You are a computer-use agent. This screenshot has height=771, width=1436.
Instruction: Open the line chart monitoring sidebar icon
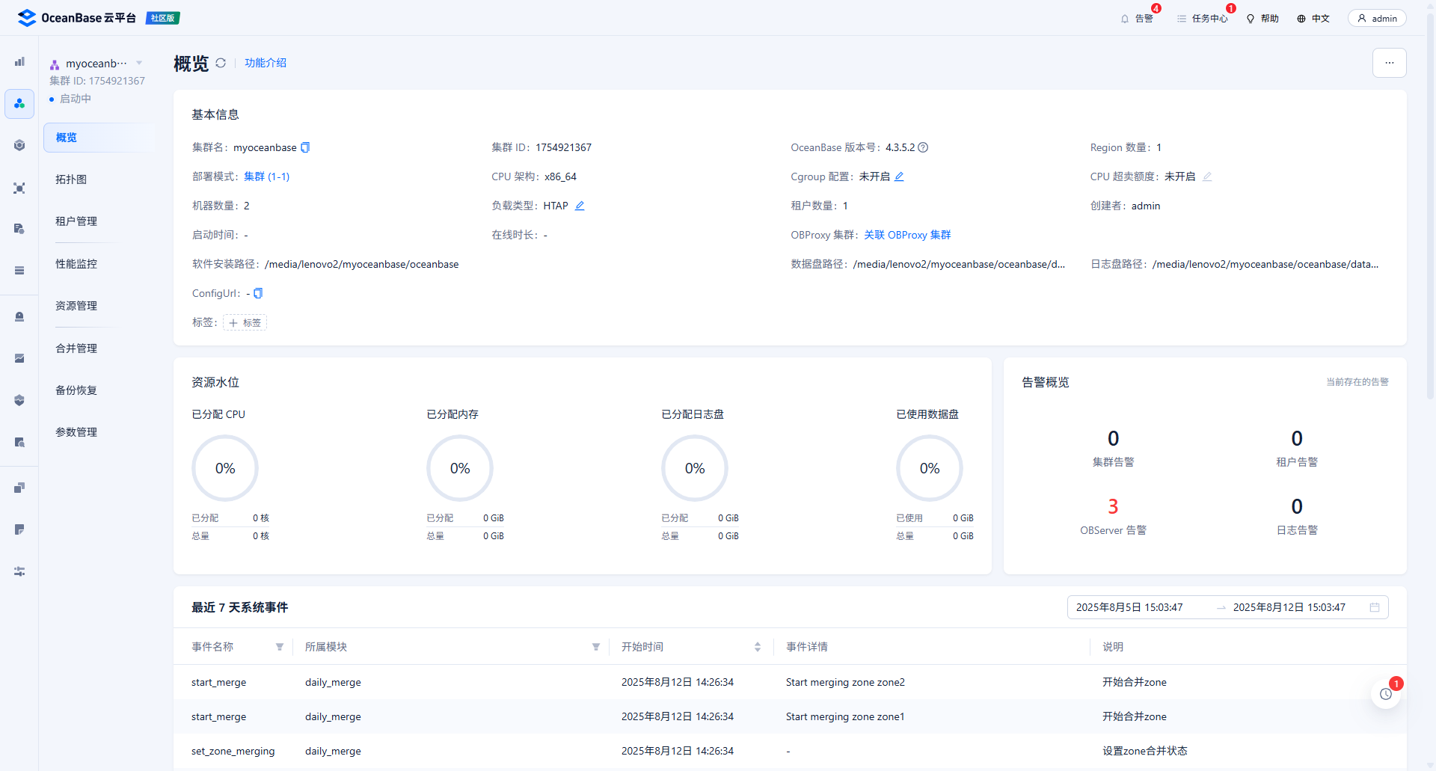click(19, 358)
